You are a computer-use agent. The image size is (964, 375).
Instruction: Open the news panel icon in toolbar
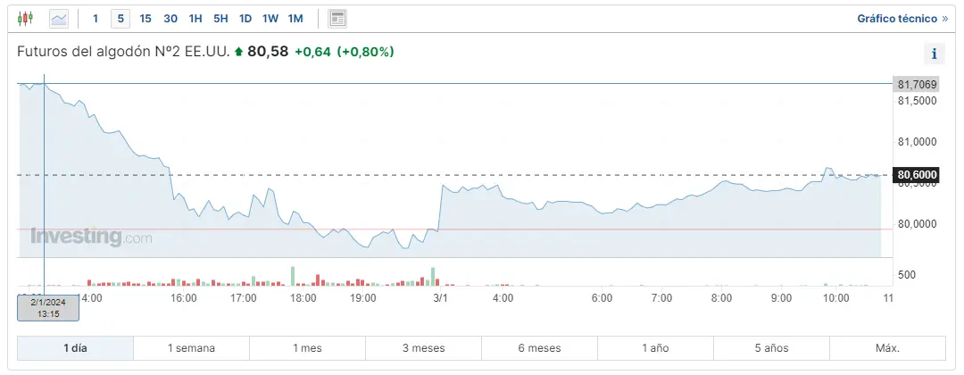click(337, 18)
